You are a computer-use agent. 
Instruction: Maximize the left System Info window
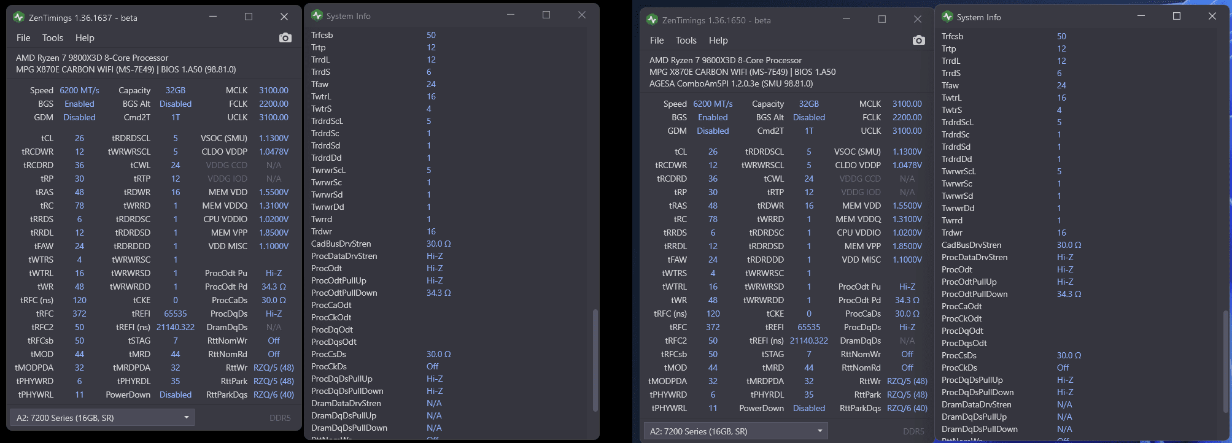point(546,15)
